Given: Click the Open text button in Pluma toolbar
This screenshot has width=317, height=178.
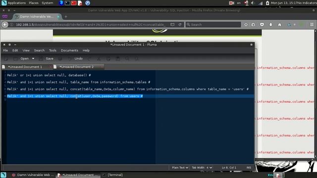Looking at the screenshot, I should [x=24, y=58].
